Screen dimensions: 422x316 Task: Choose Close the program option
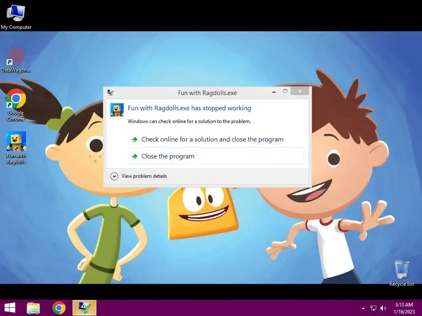pos(216,156)
